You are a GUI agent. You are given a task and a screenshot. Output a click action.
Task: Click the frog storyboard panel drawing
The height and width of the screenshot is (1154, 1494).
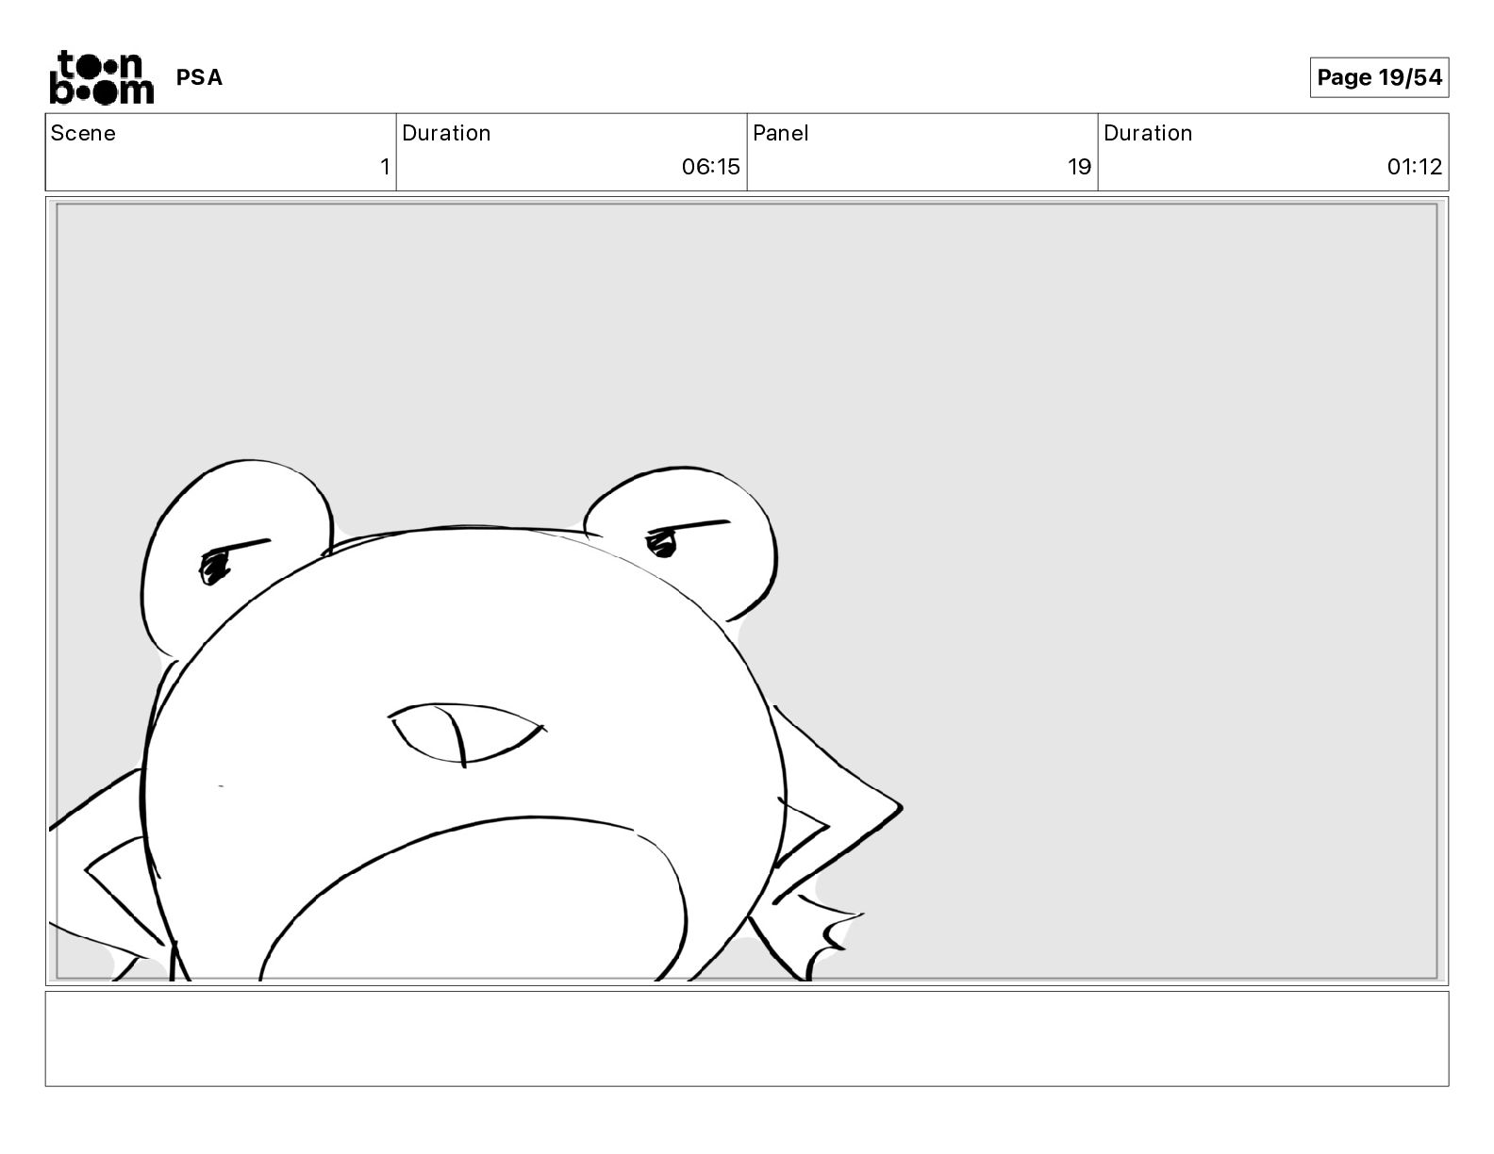(747, 591)
